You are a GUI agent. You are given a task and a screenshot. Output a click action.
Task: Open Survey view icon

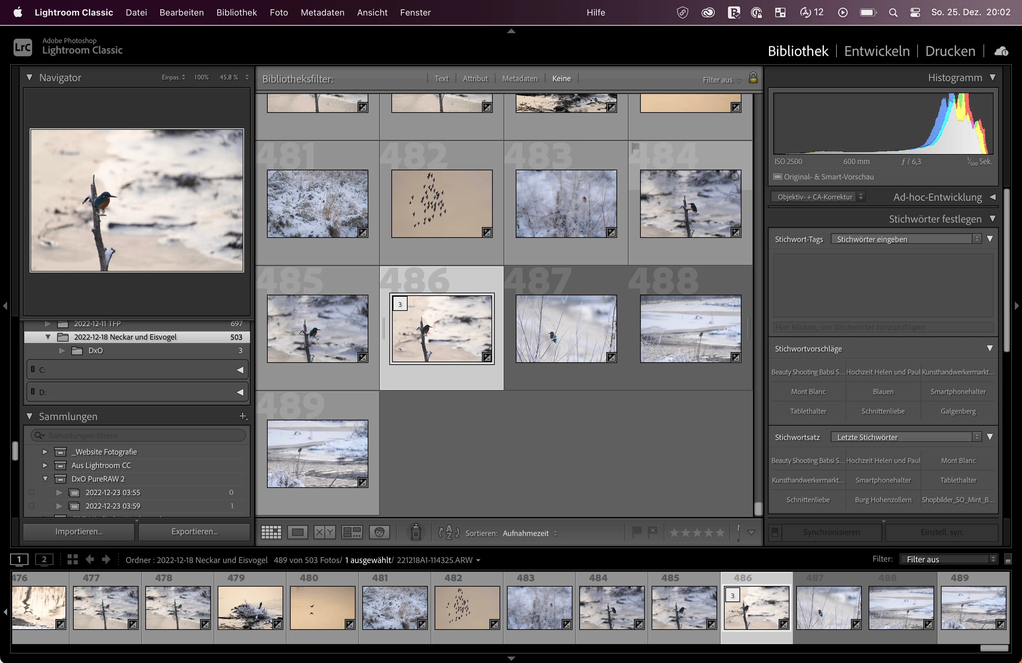tap(352, 533)
